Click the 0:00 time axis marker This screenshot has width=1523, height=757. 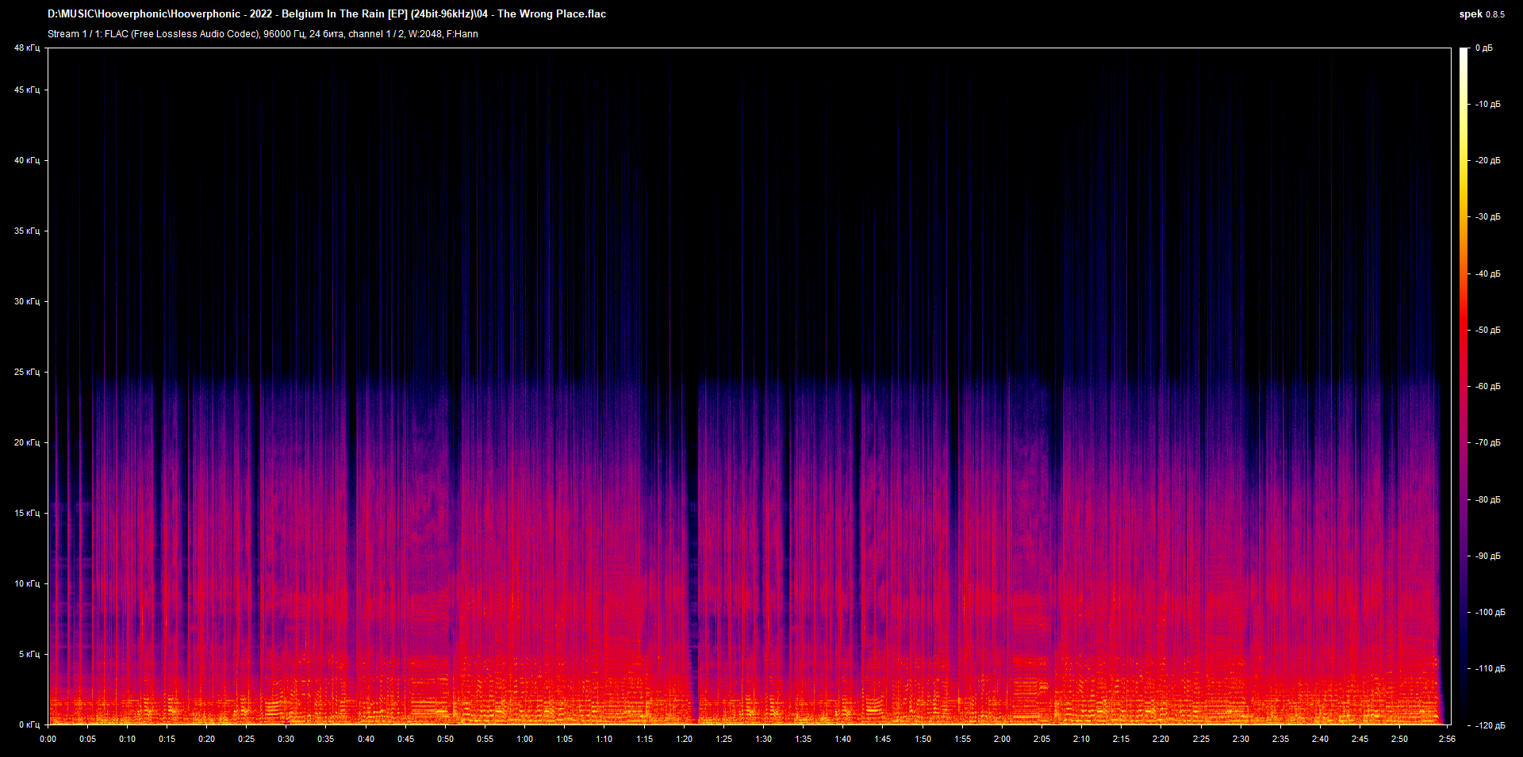tap(48, 739)
